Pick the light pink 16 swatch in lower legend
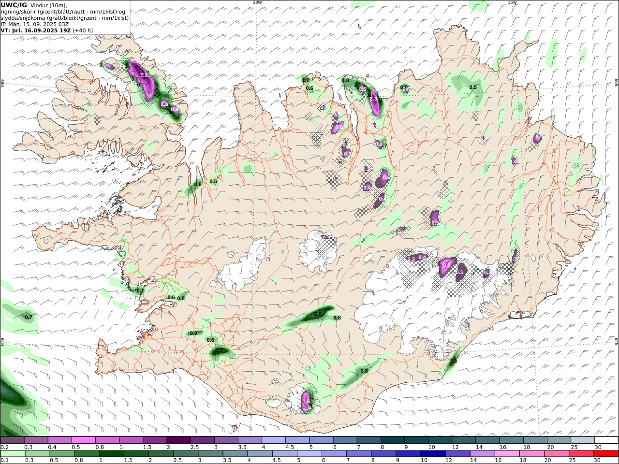The height and width of the screenshot is (464, 619). (507, 454)
